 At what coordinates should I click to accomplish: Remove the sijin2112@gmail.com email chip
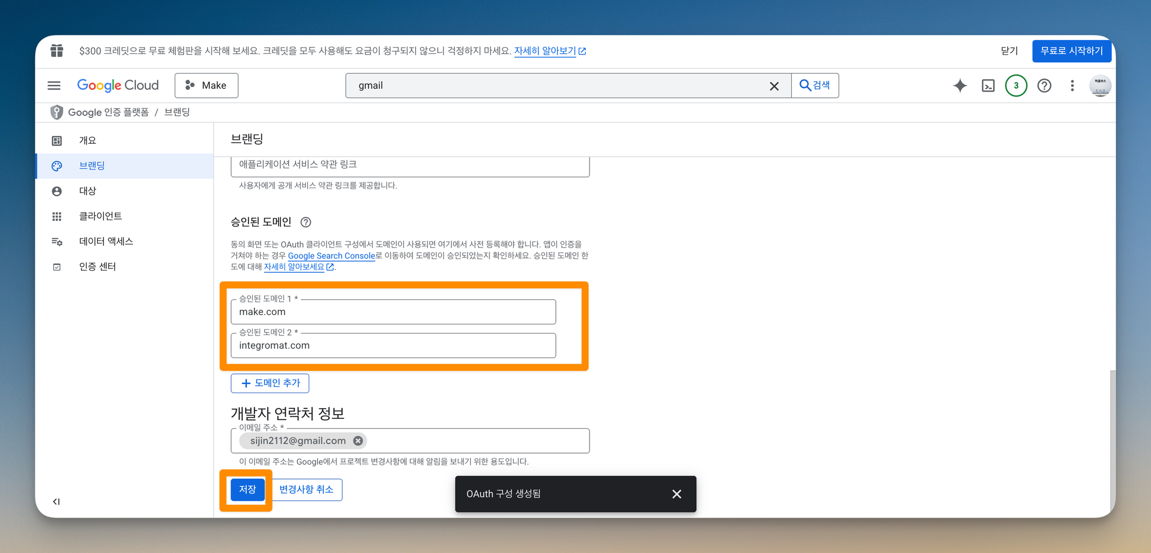point(358,441)
